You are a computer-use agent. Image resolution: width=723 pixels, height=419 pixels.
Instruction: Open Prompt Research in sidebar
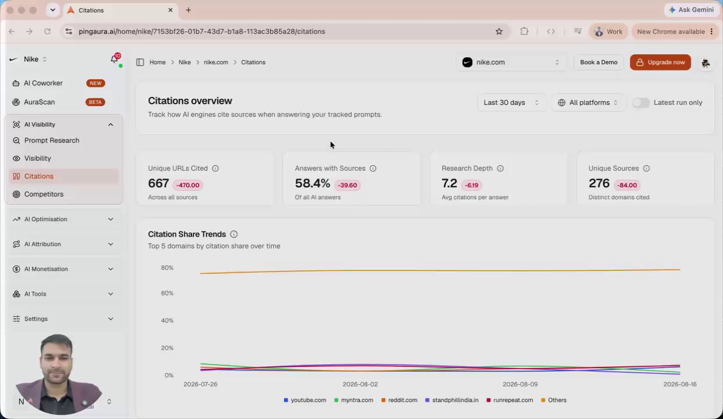[63, 140]
